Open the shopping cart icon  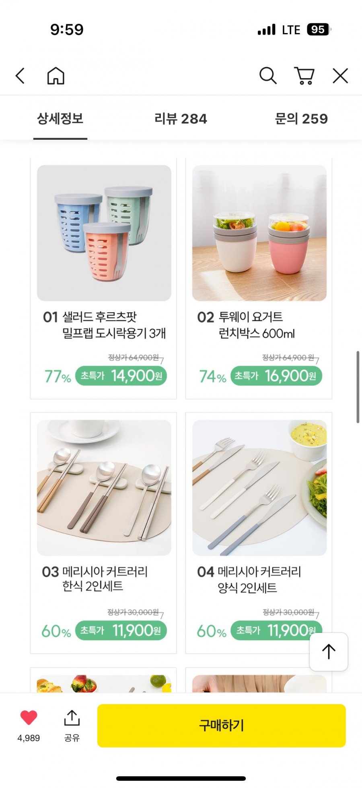point(304,76)
